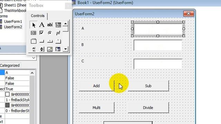
Task: Open the Properties object dropdown
Action: [x=34, y=58]
